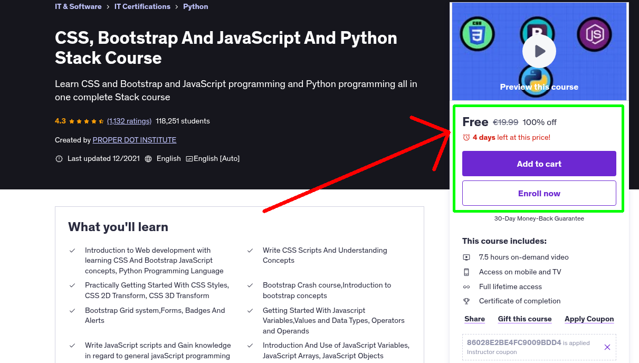Click the 100% off discount text
The width and height of the screenshot is (639, 363).
(539, 122)
